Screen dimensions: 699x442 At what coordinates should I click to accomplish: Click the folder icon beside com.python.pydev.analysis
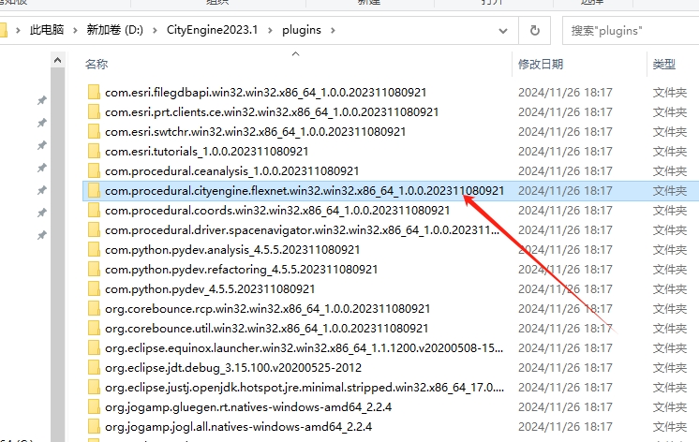[x=94, y=249]
